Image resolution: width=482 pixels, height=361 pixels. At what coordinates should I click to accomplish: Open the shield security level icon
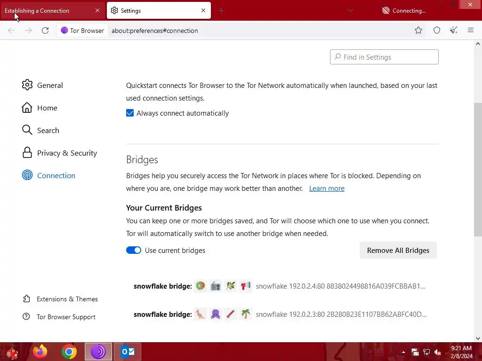[x=436, y=30]
